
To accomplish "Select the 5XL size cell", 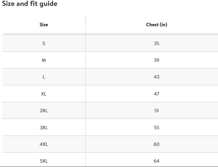I will pyautogui.click(x=44, y=161).
